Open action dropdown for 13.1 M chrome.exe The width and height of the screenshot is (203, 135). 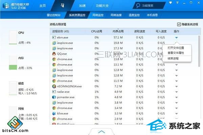[176, 65]
